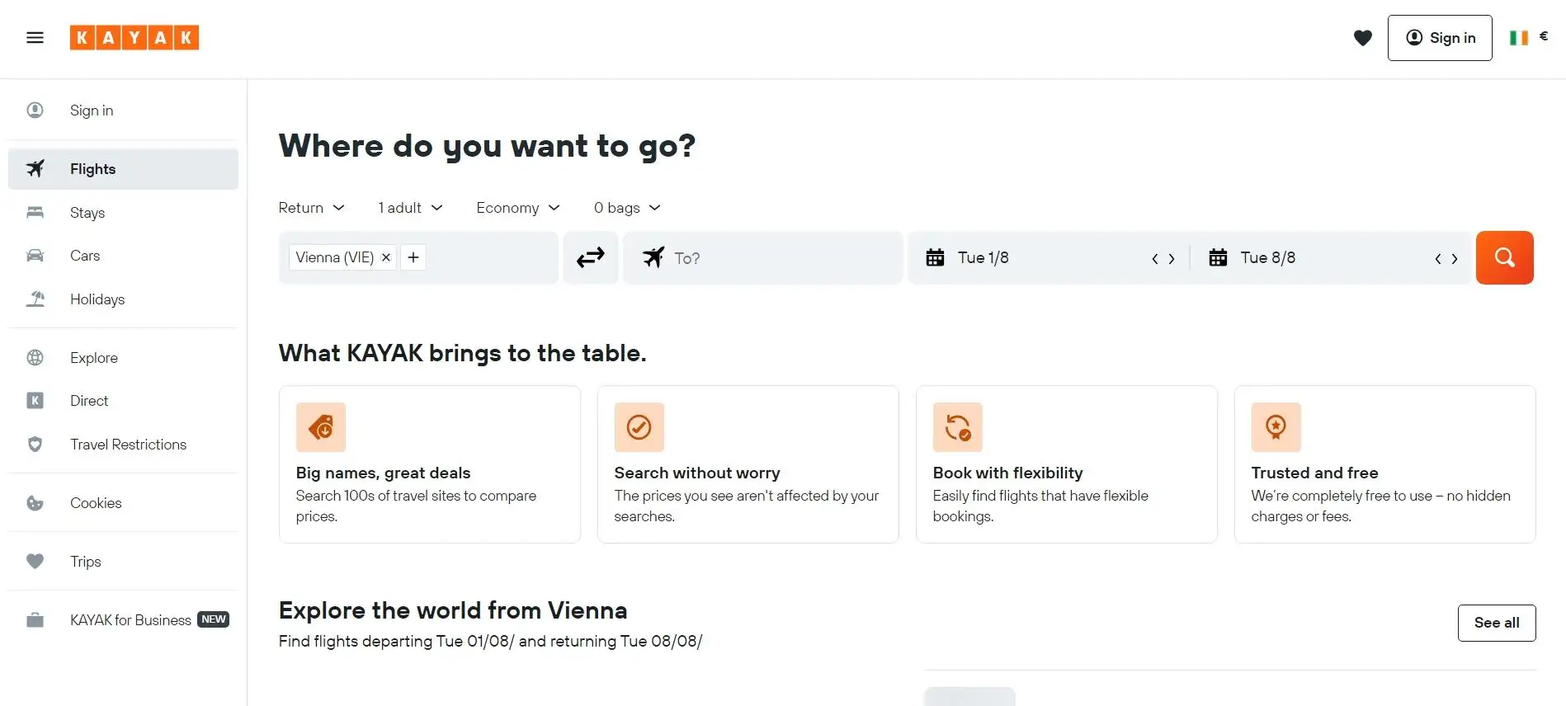The height and width of the screenshot is (706, 1566).
Task: Expand the Economy cabin class dropdown
Action: [518, 208]
